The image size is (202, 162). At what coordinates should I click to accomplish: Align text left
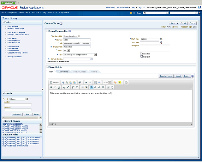click(x=92, y=87)
